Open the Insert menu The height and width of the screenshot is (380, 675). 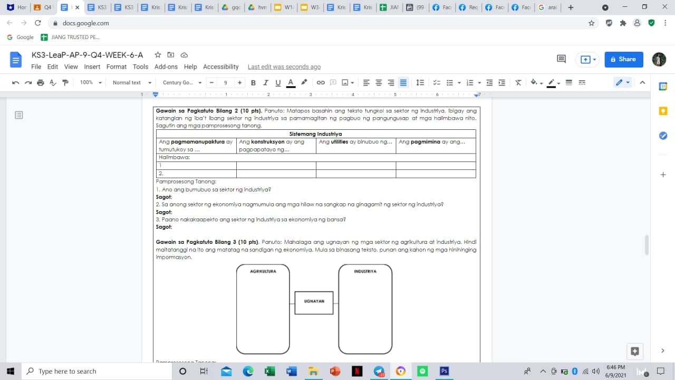click(x=92, y=67)
